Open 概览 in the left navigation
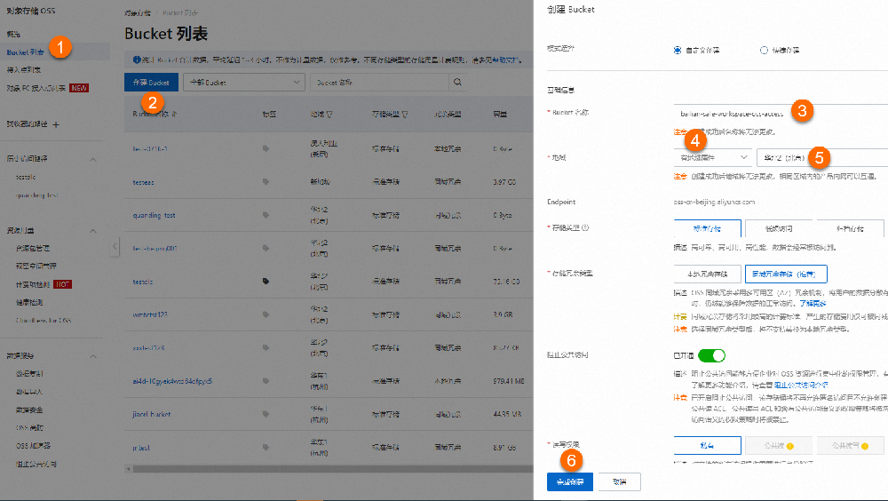 click(x=13, y=34)
